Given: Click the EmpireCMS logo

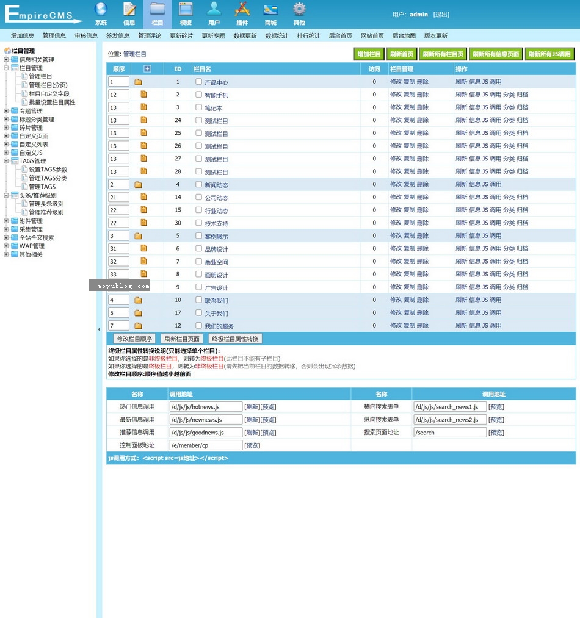Looking at the screenshot, I should tap(43, 15).
